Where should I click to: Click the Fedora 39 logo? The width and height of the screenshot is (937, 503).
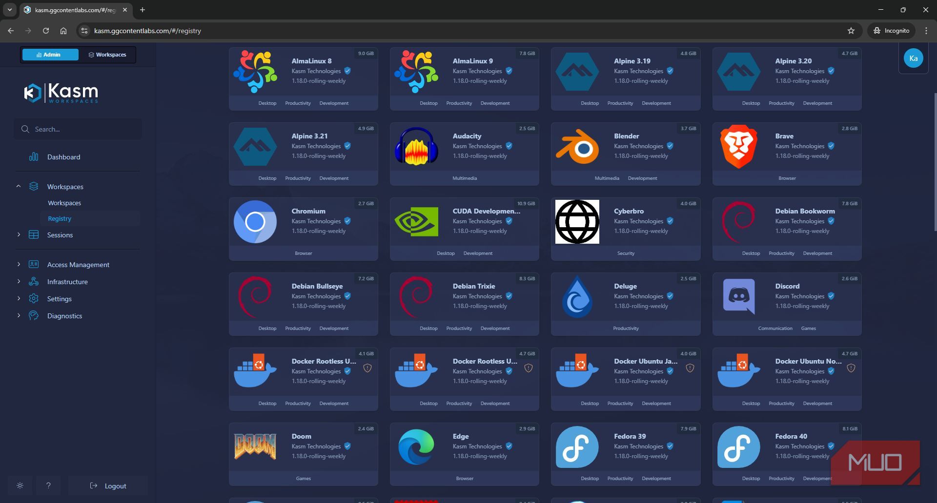pos(577,447)
